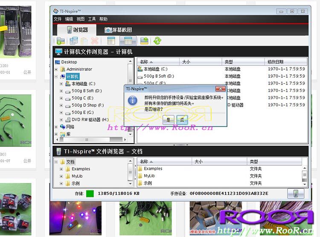Viewport: 320px width, 237px height.
Task: Open the 帮助 menu
Action: 103,19
